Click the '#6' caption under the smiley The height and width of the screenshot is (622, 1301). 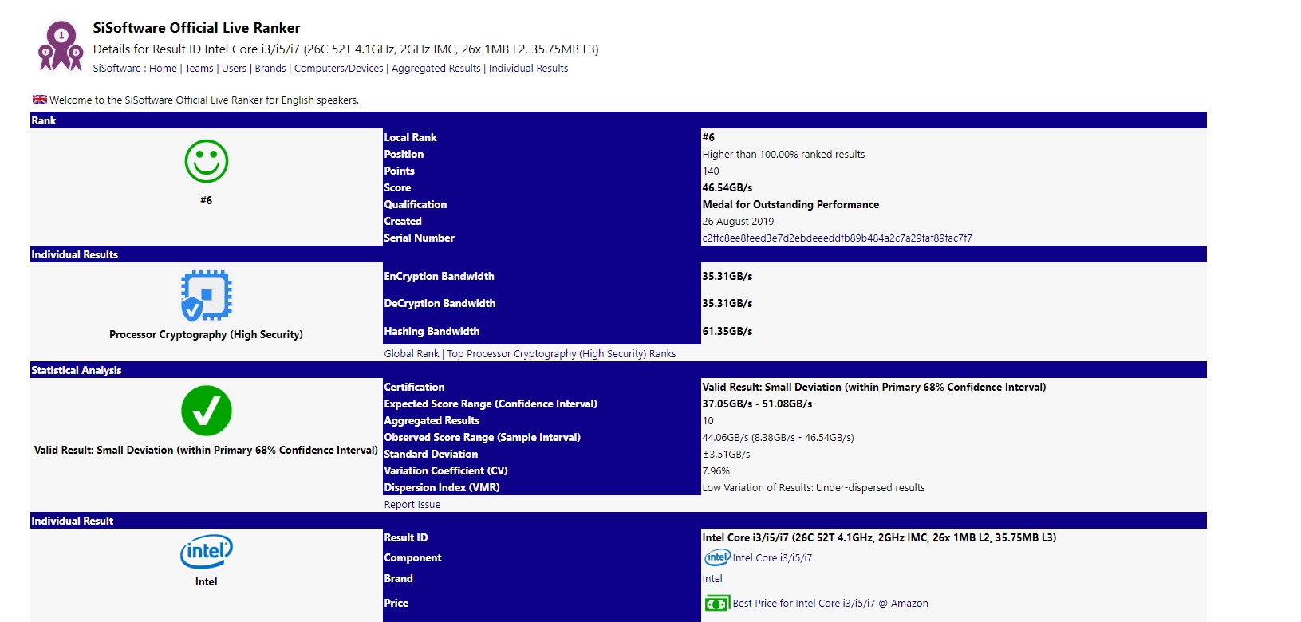point(207,200)
